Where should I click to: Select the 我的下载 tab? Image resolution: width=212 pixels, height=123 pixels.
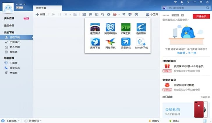point(47,8)
